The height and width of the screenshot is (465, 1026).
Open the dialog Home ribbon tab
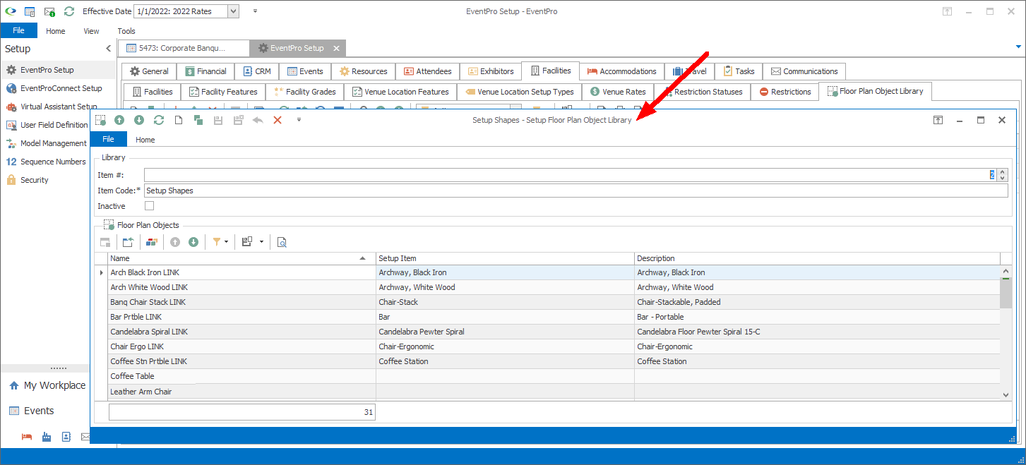click(145, 140)
